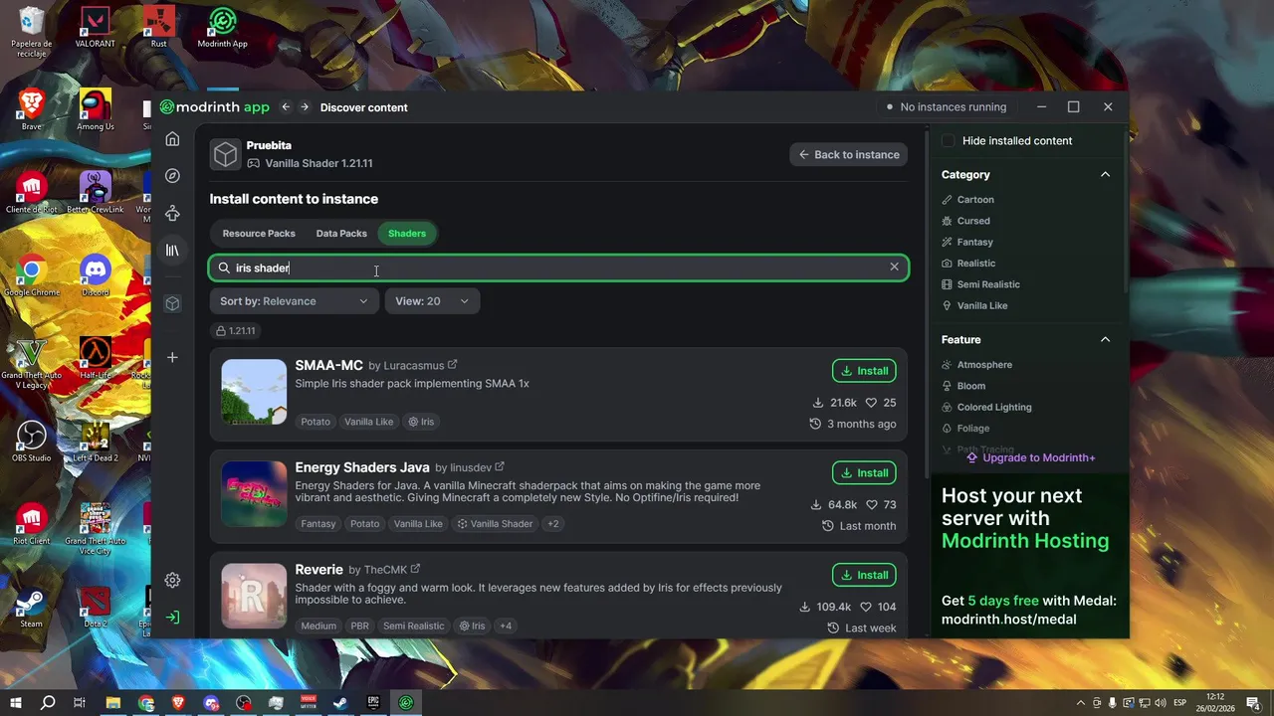
Task: Open the Library books icon in the sidebar
Action: click(x=172, y=251)
